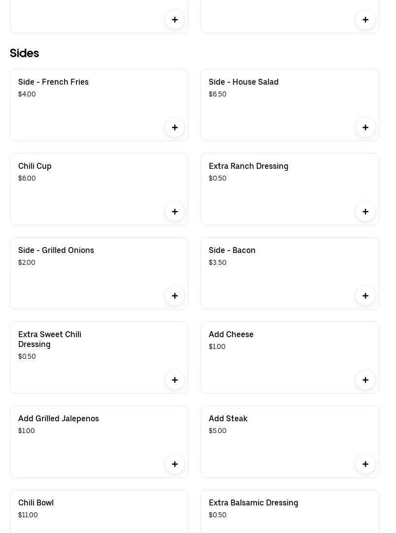Image resolution: width=396 pixels, height=533 pixels.
Task: Open Side - House Salad item details
Action: tap(243, 82)
